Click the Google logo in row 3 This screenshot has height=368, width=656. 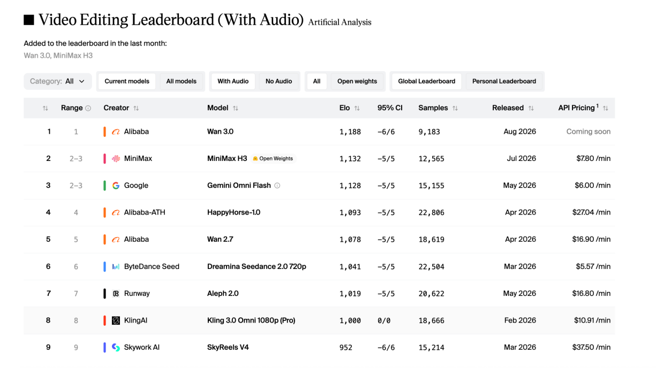[x=116, y=186]
